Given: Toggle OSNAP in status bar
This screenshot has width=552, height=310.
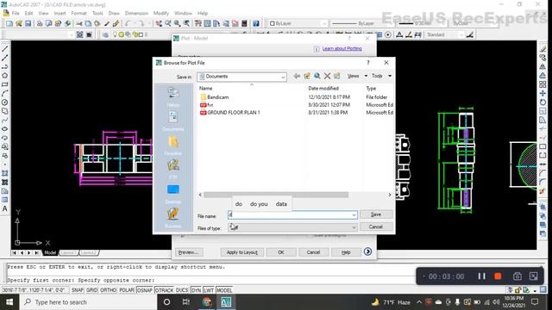Looking at the screenshot, I should click(144, 290).
